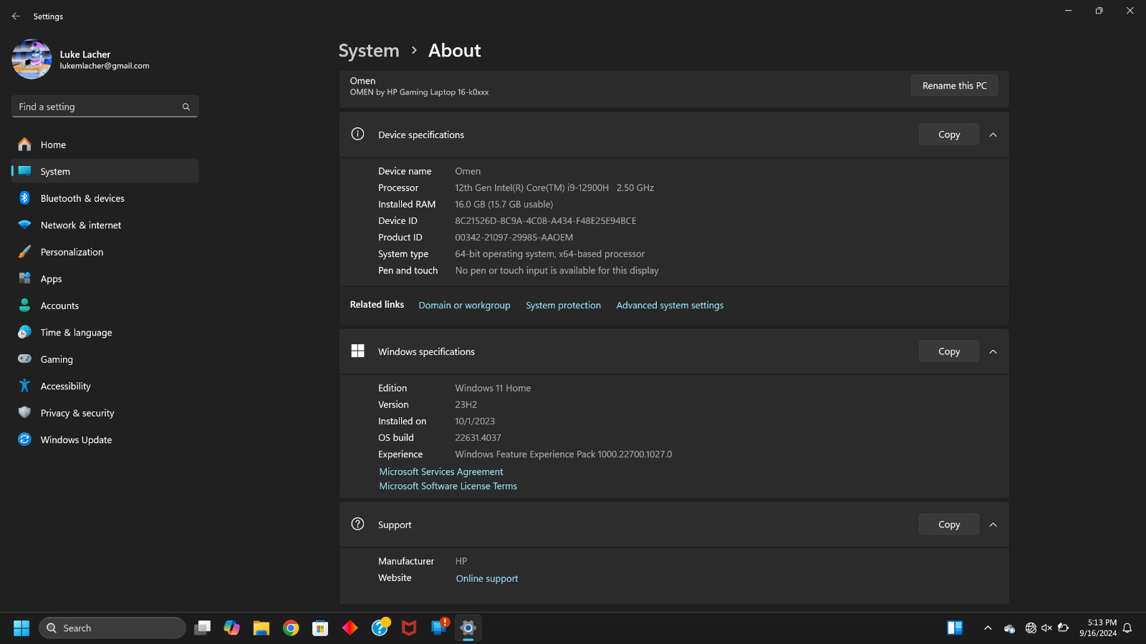Open Network & internet settings
The height and width of the screenshot is (644, 1146).
tap(105, 225)
